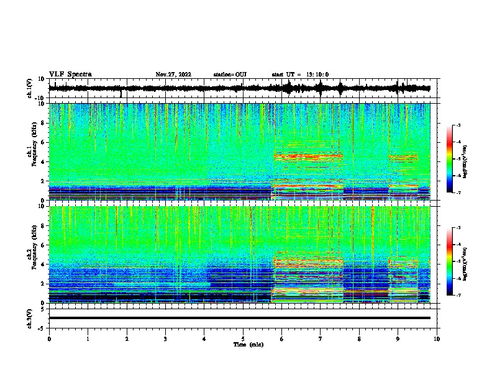Image resolution: width=492 pixels, height=380 pixels.
Task: Click the time axis tick label '9'
Action: tap(398, 339)
